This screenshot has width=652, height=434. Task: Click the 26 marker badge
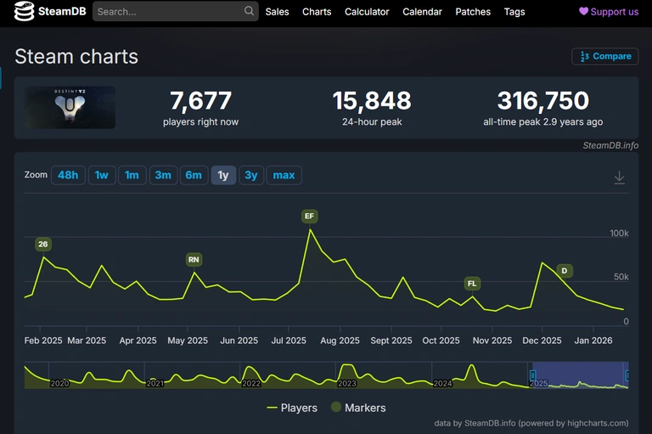click(x=43, y=245)
